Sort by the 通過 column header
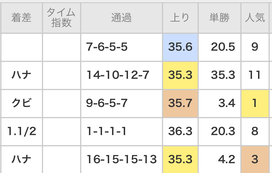 121,18
